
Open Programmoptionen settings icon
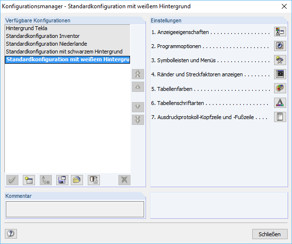click(x=280, y=46)
